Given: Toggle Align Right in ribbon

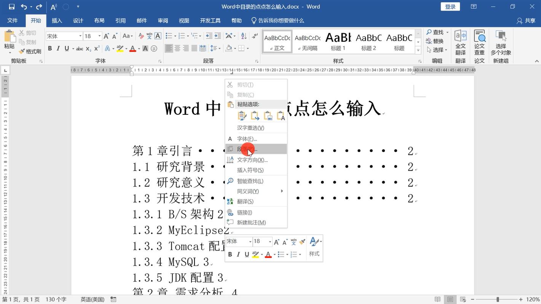Looking at the screenshot, I should click(186, 48).
